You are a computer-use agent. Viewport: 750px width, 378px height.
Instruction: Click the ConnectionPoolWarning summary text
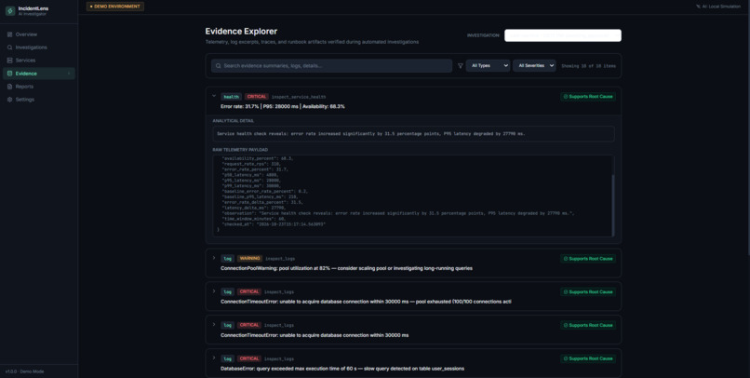click(x=346, y=268)
